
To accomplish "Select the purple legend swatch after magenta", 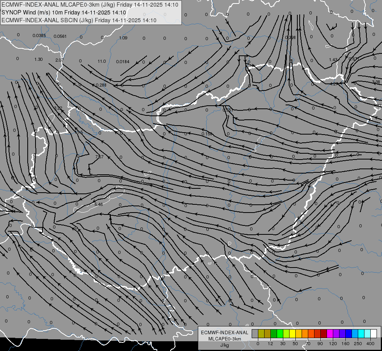I will (x=336, y=333).
